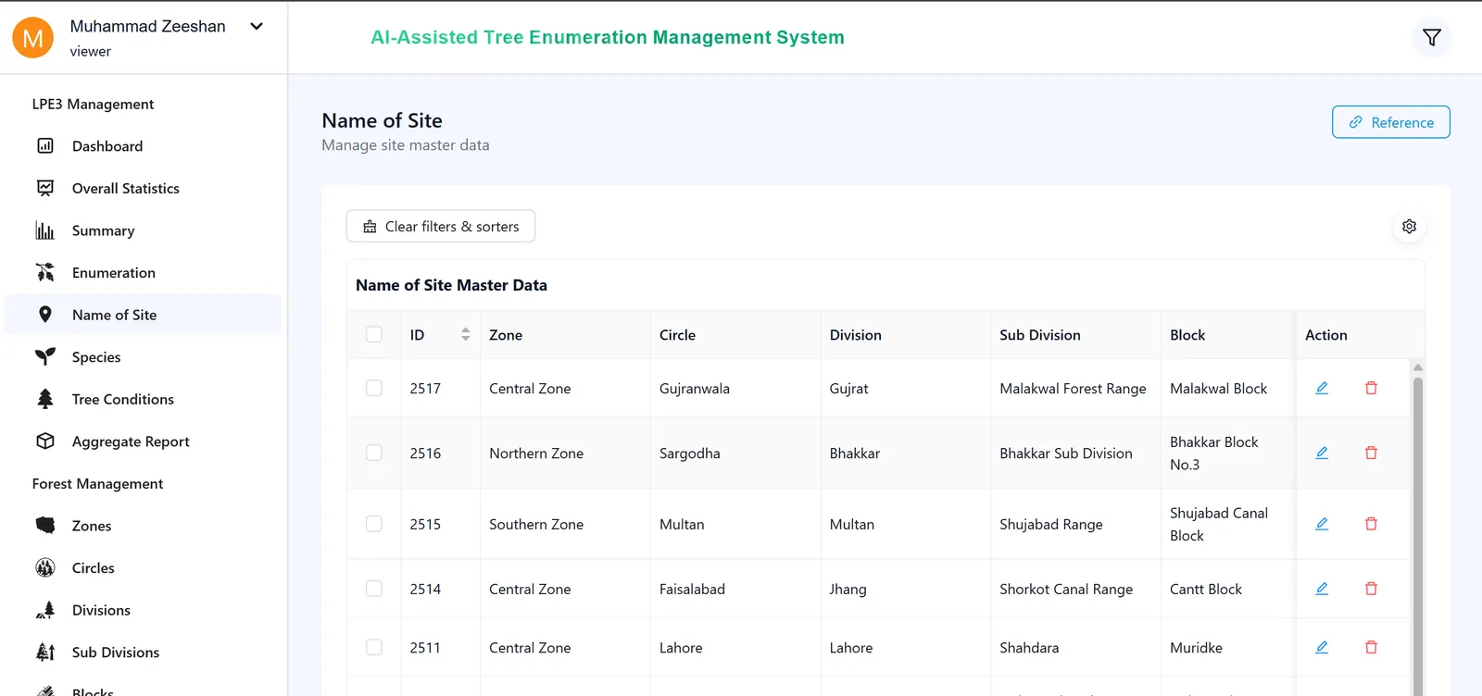Viewport: 1482px width, 696px height.
Task: Select Name of Site in sidebar
Action: (x=144, y=315)
